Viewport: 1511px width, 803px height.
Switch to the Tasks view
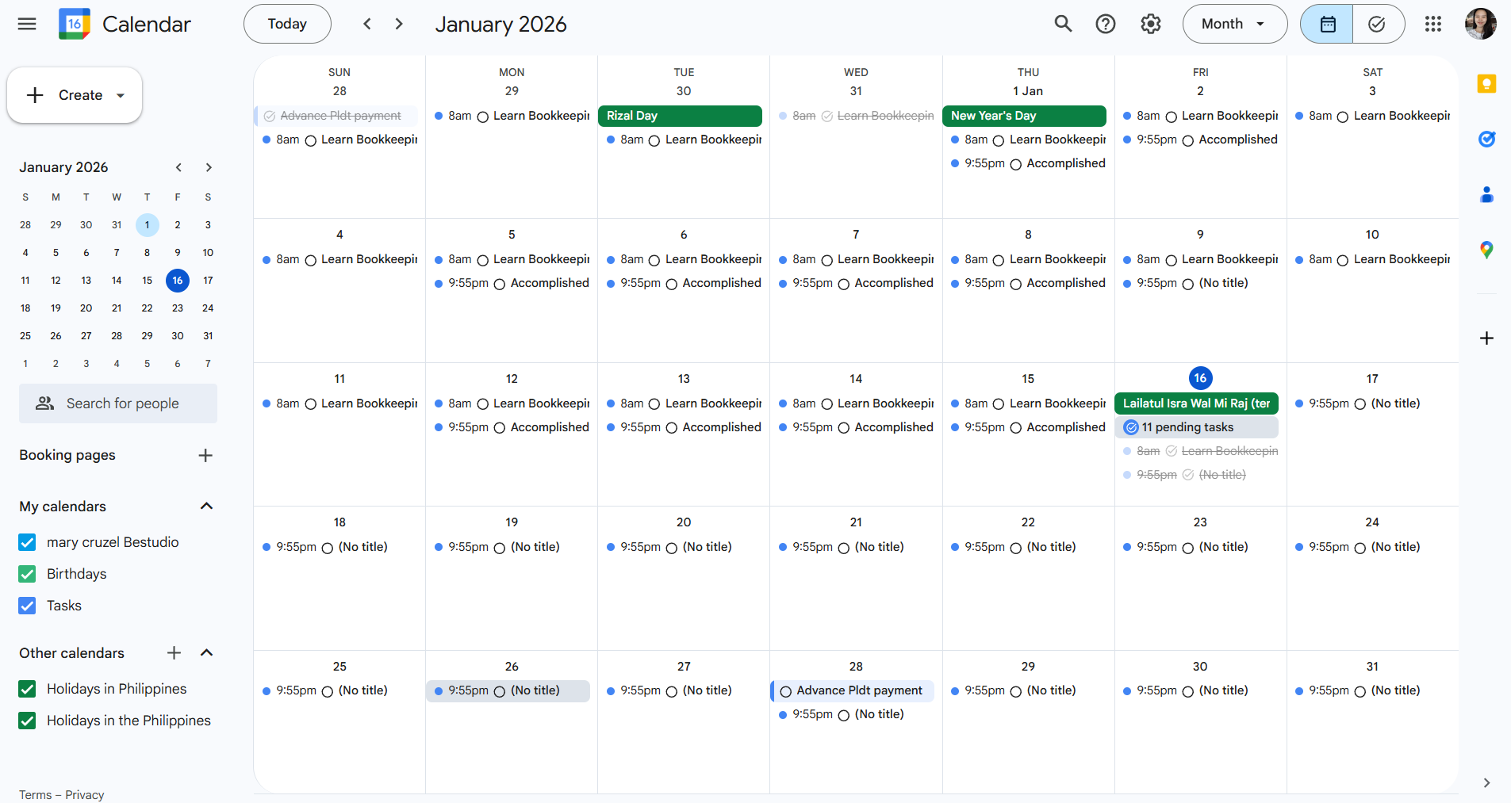pos(1378,24)
